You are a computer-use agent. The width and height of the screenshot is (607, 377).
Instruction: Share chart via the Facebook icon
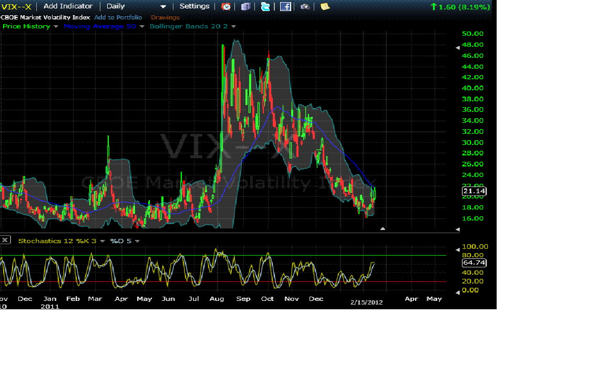pos(285,6)
